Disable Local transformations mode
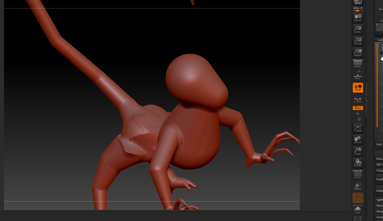The width and height of the screenshot is (383, 221). click(x=358, y=88)
